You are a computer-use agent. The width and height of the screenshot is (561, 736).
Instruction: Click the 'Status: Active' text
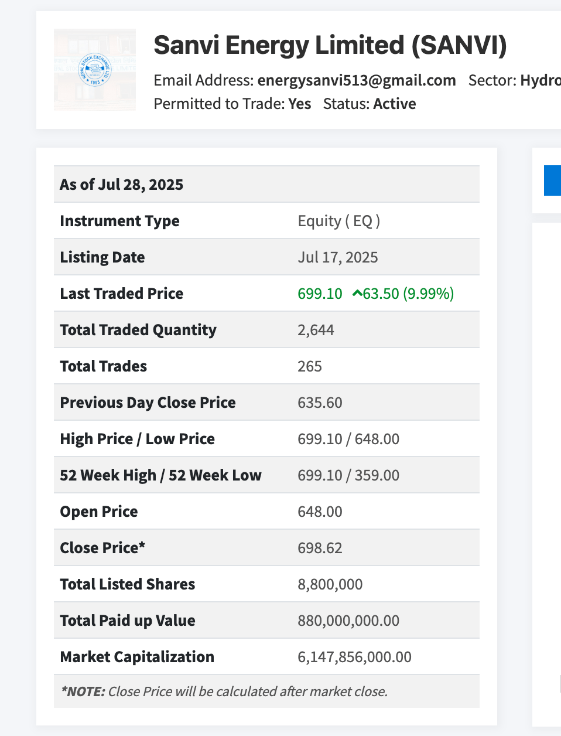pos(370,104)
